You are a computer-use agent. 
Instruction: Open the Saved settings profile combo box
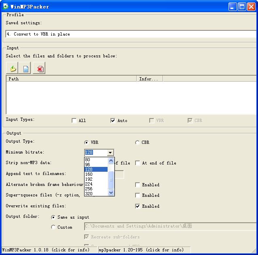click(131, 34)
